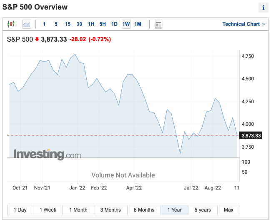The width and height of the screenshot is (271, 222).
Task: Click the -28.02 change value
Action: [78, 39]
